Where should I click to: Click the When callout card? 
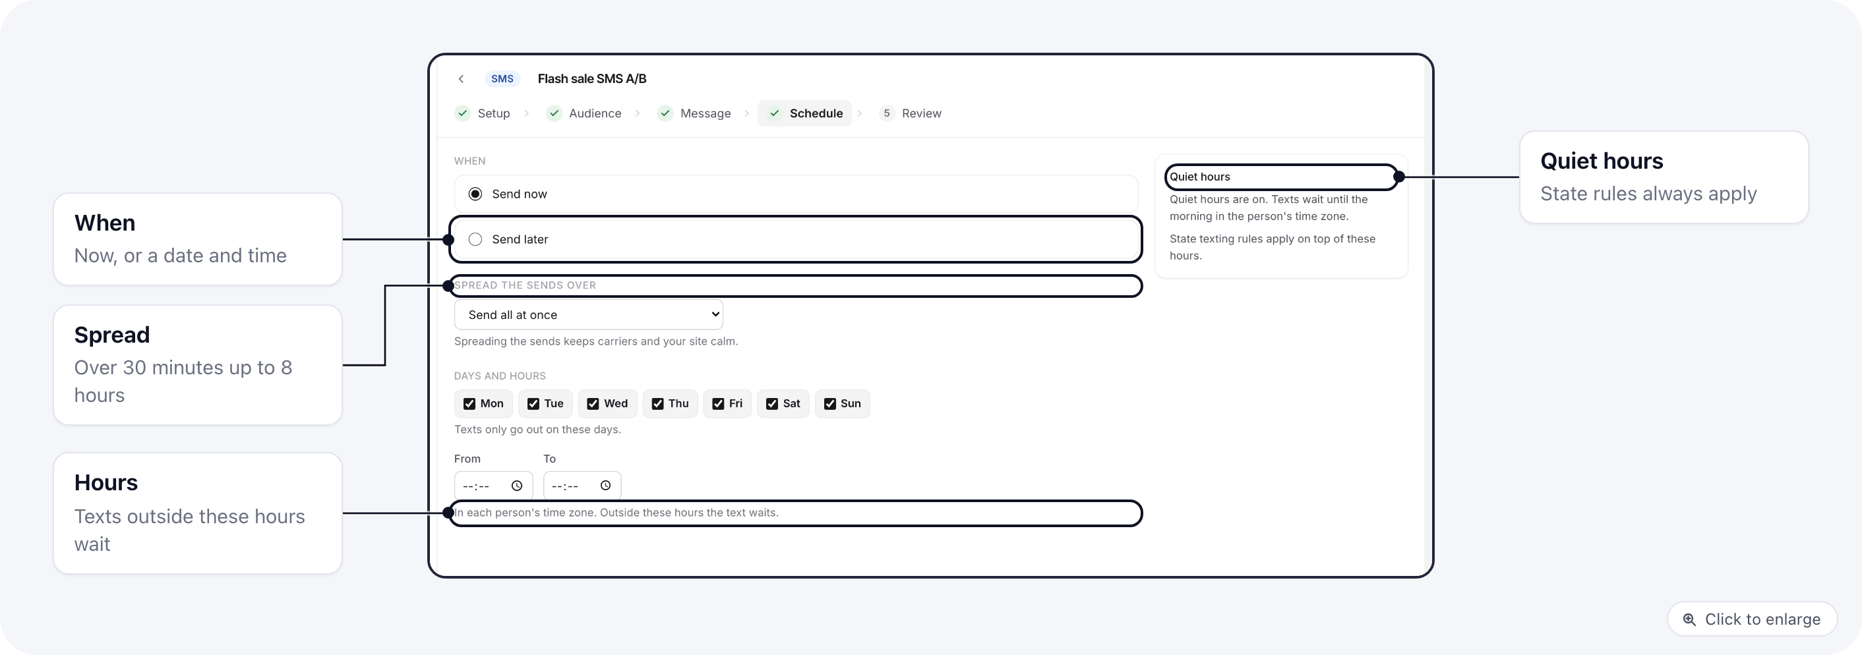[x=198, y=239]
